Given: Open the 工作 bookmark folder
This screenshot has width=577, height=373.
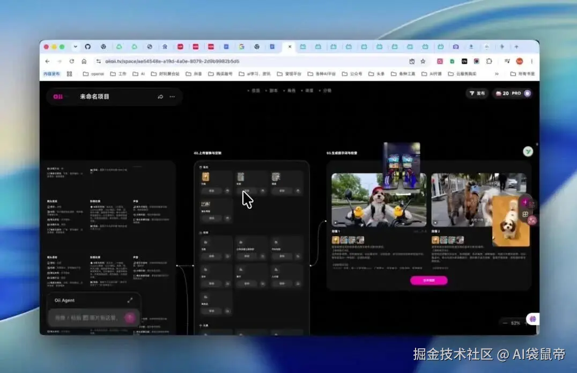Looking at the screenshot, I should click(x=118, y=74).
